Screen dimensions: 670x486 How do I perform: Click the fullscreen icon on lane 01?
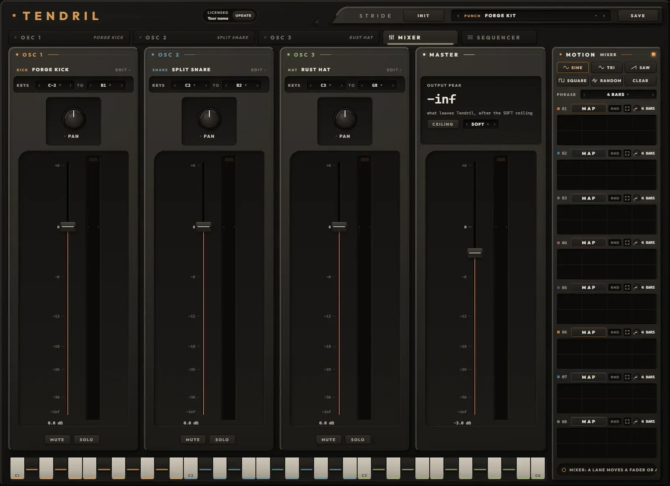tap(627, 109)
